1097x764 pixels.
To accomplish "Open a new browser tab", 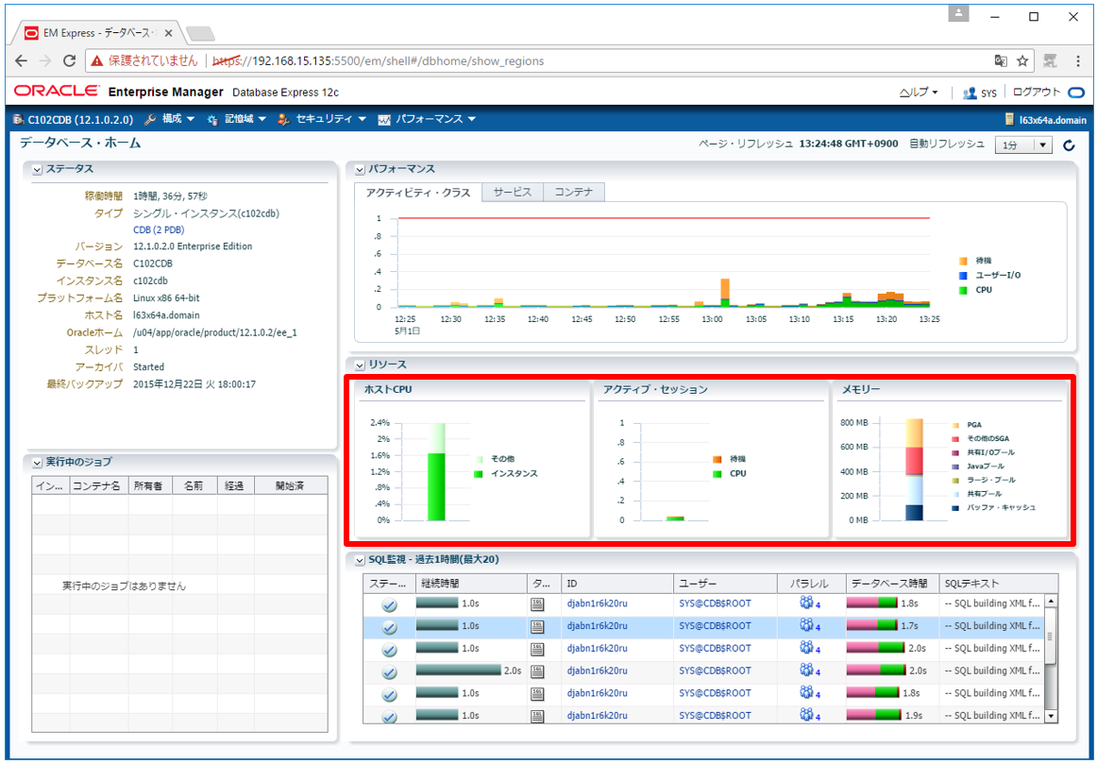I will point(201,34).
